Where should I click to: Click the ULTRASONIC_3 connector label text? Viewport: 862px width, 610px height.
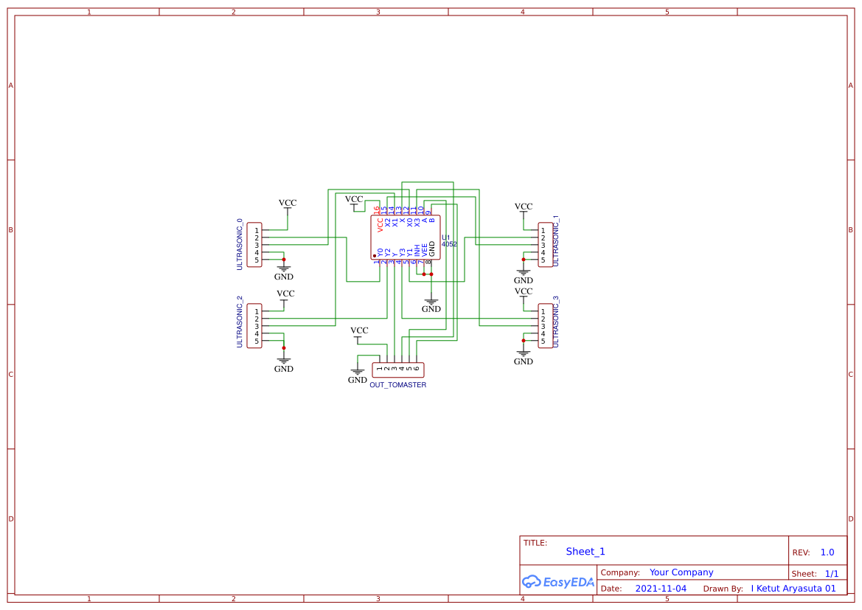pos(555,327)
